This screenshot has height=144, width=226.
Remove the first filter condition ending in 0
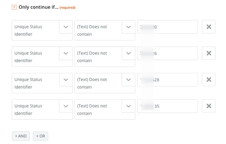(209, 27)
